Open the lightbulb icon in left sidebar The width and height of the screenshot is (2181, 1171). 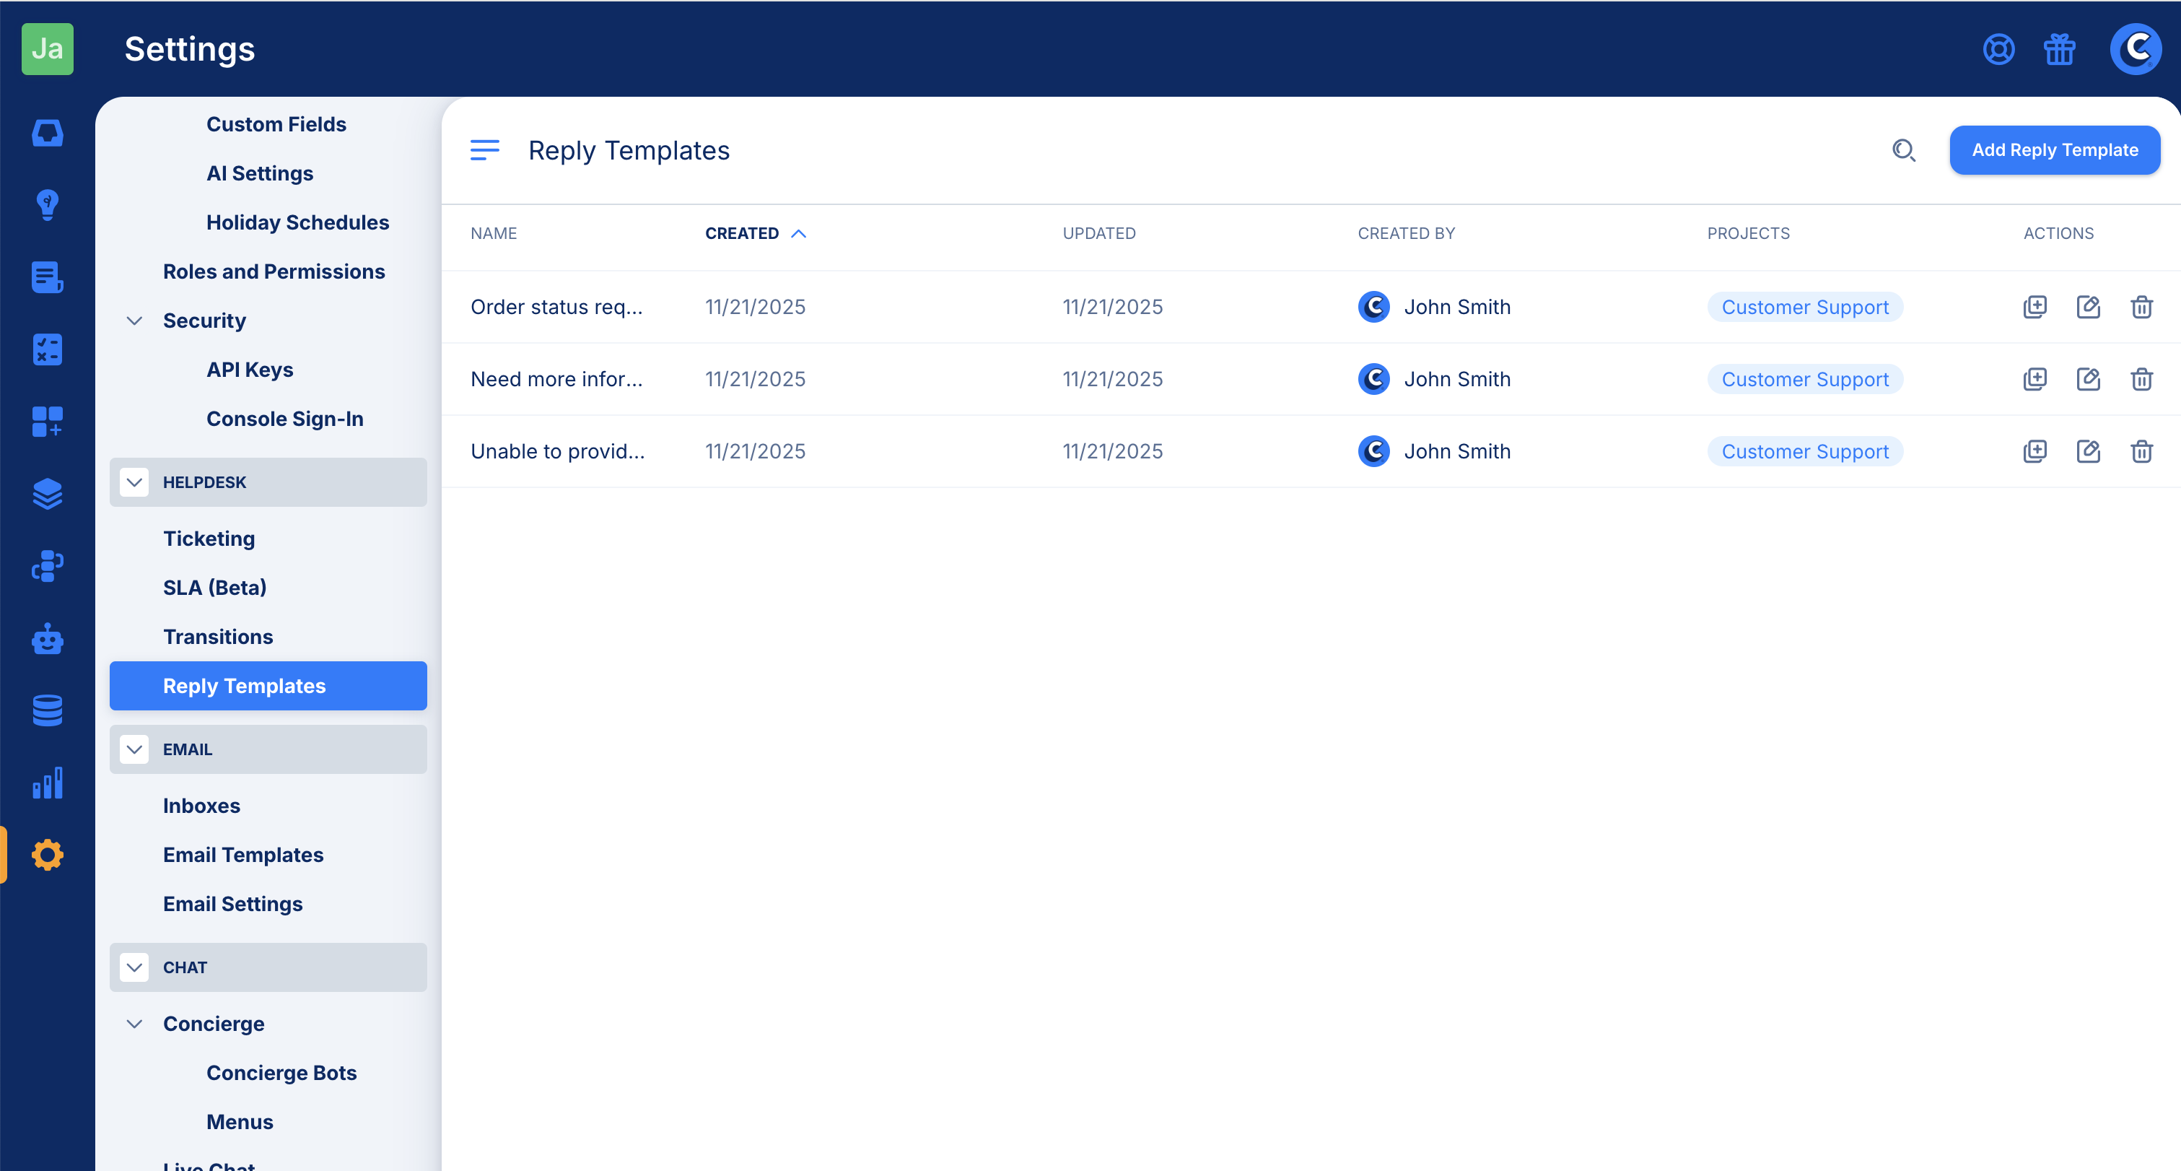pyautogui.click(x=48, y=205)
